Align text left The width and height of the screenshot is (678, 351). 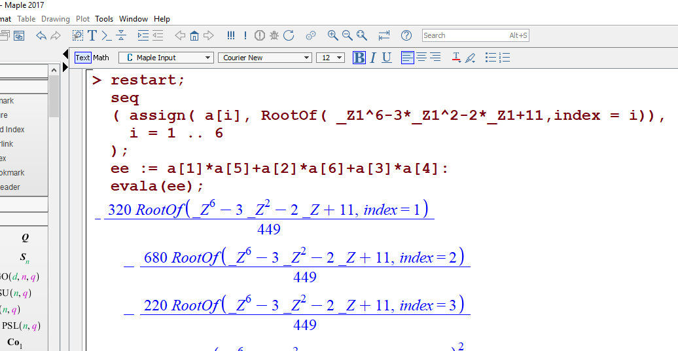point(407,57)
